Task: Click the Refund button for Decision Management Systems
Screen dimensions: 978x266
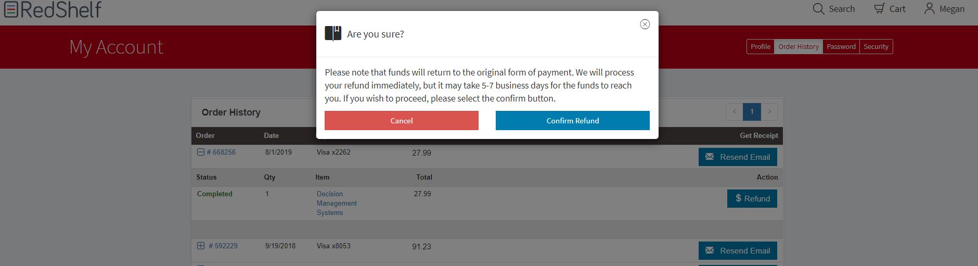Action: tap(752, 198)
